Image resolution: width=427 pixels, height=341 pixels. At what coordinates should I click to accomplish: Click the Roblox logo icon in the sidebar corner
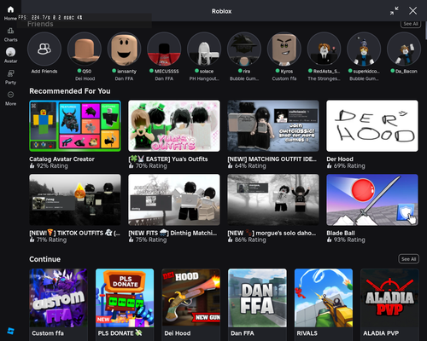click(x=10, y=331)
